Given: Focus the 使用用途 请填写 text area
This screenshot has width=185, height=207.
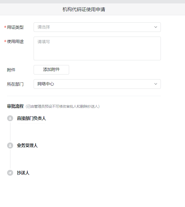Looking at the screenshot, I should pos(97,48).
